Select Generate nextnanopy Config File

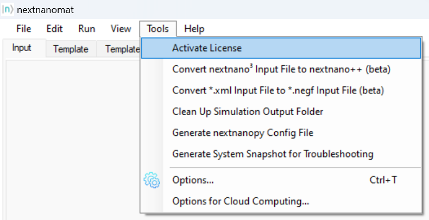243,133
